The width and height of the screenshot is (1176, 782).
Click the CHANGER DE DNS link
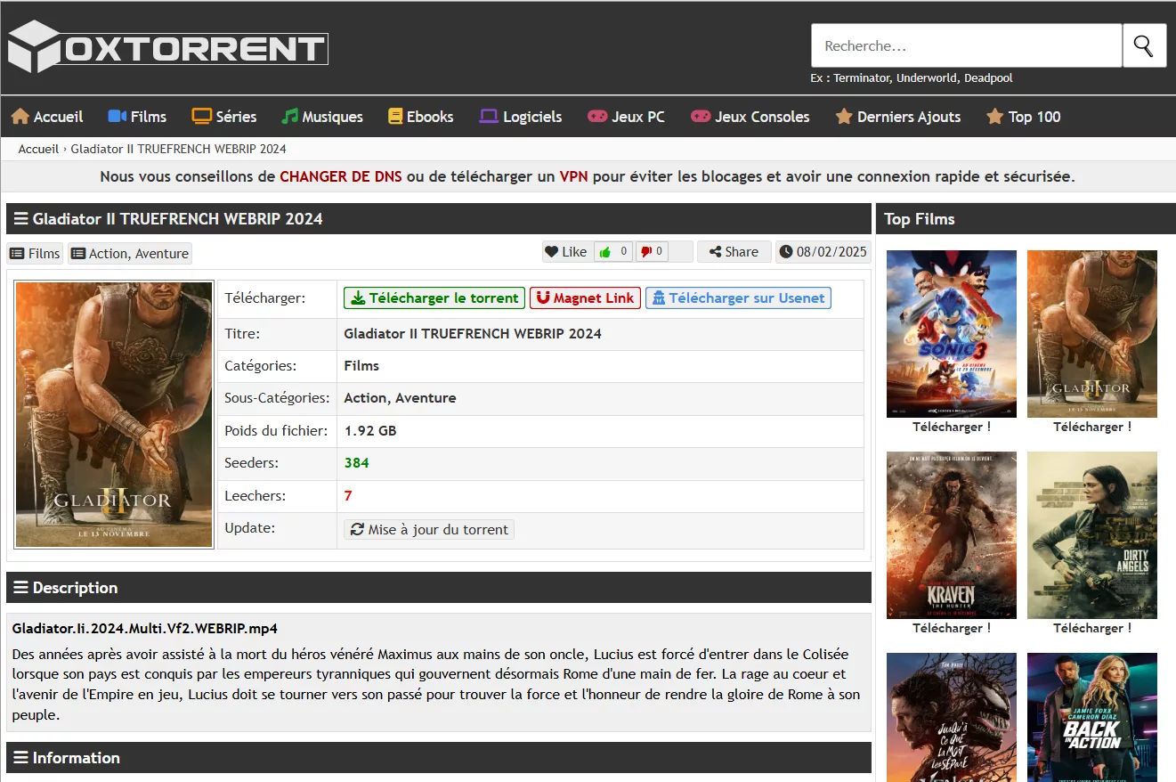pos(340,176)
